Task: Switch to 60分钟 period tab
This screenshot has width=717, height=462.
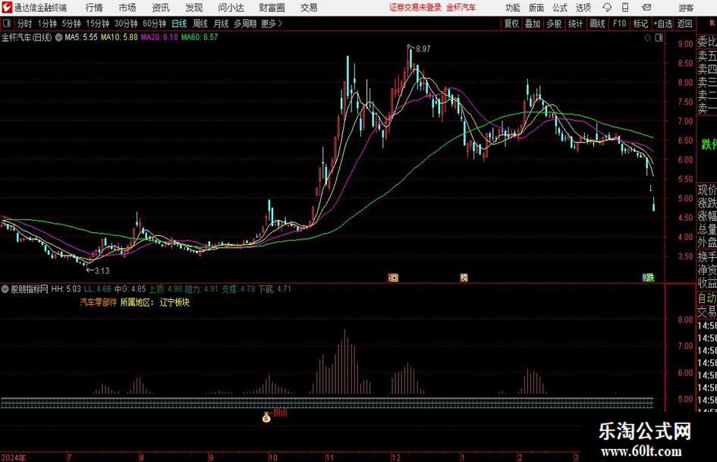Action: tap(155, 24)
